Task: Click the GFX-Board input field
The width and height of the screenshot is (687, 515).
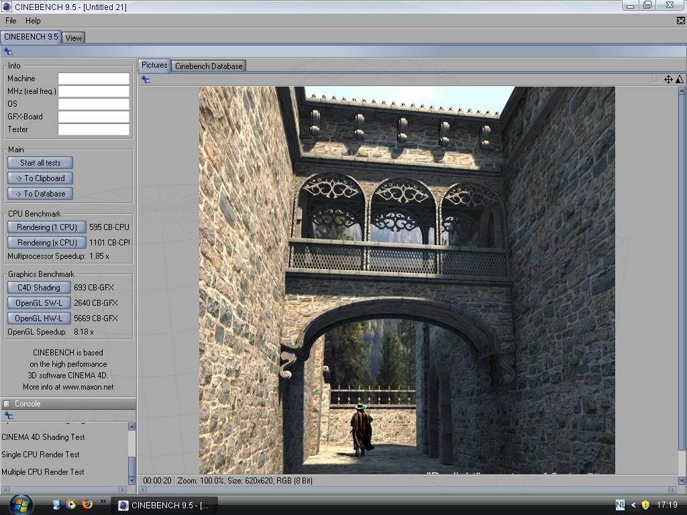Action: (x=94, y=117)
